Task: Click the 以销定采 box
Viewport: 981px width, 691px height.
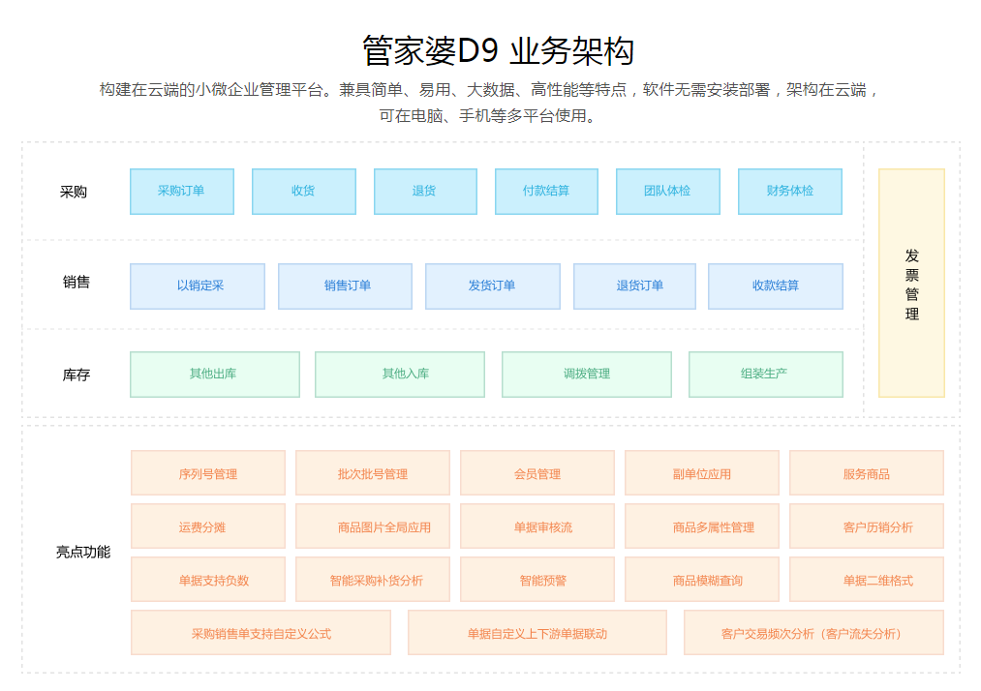Action: 198,286
